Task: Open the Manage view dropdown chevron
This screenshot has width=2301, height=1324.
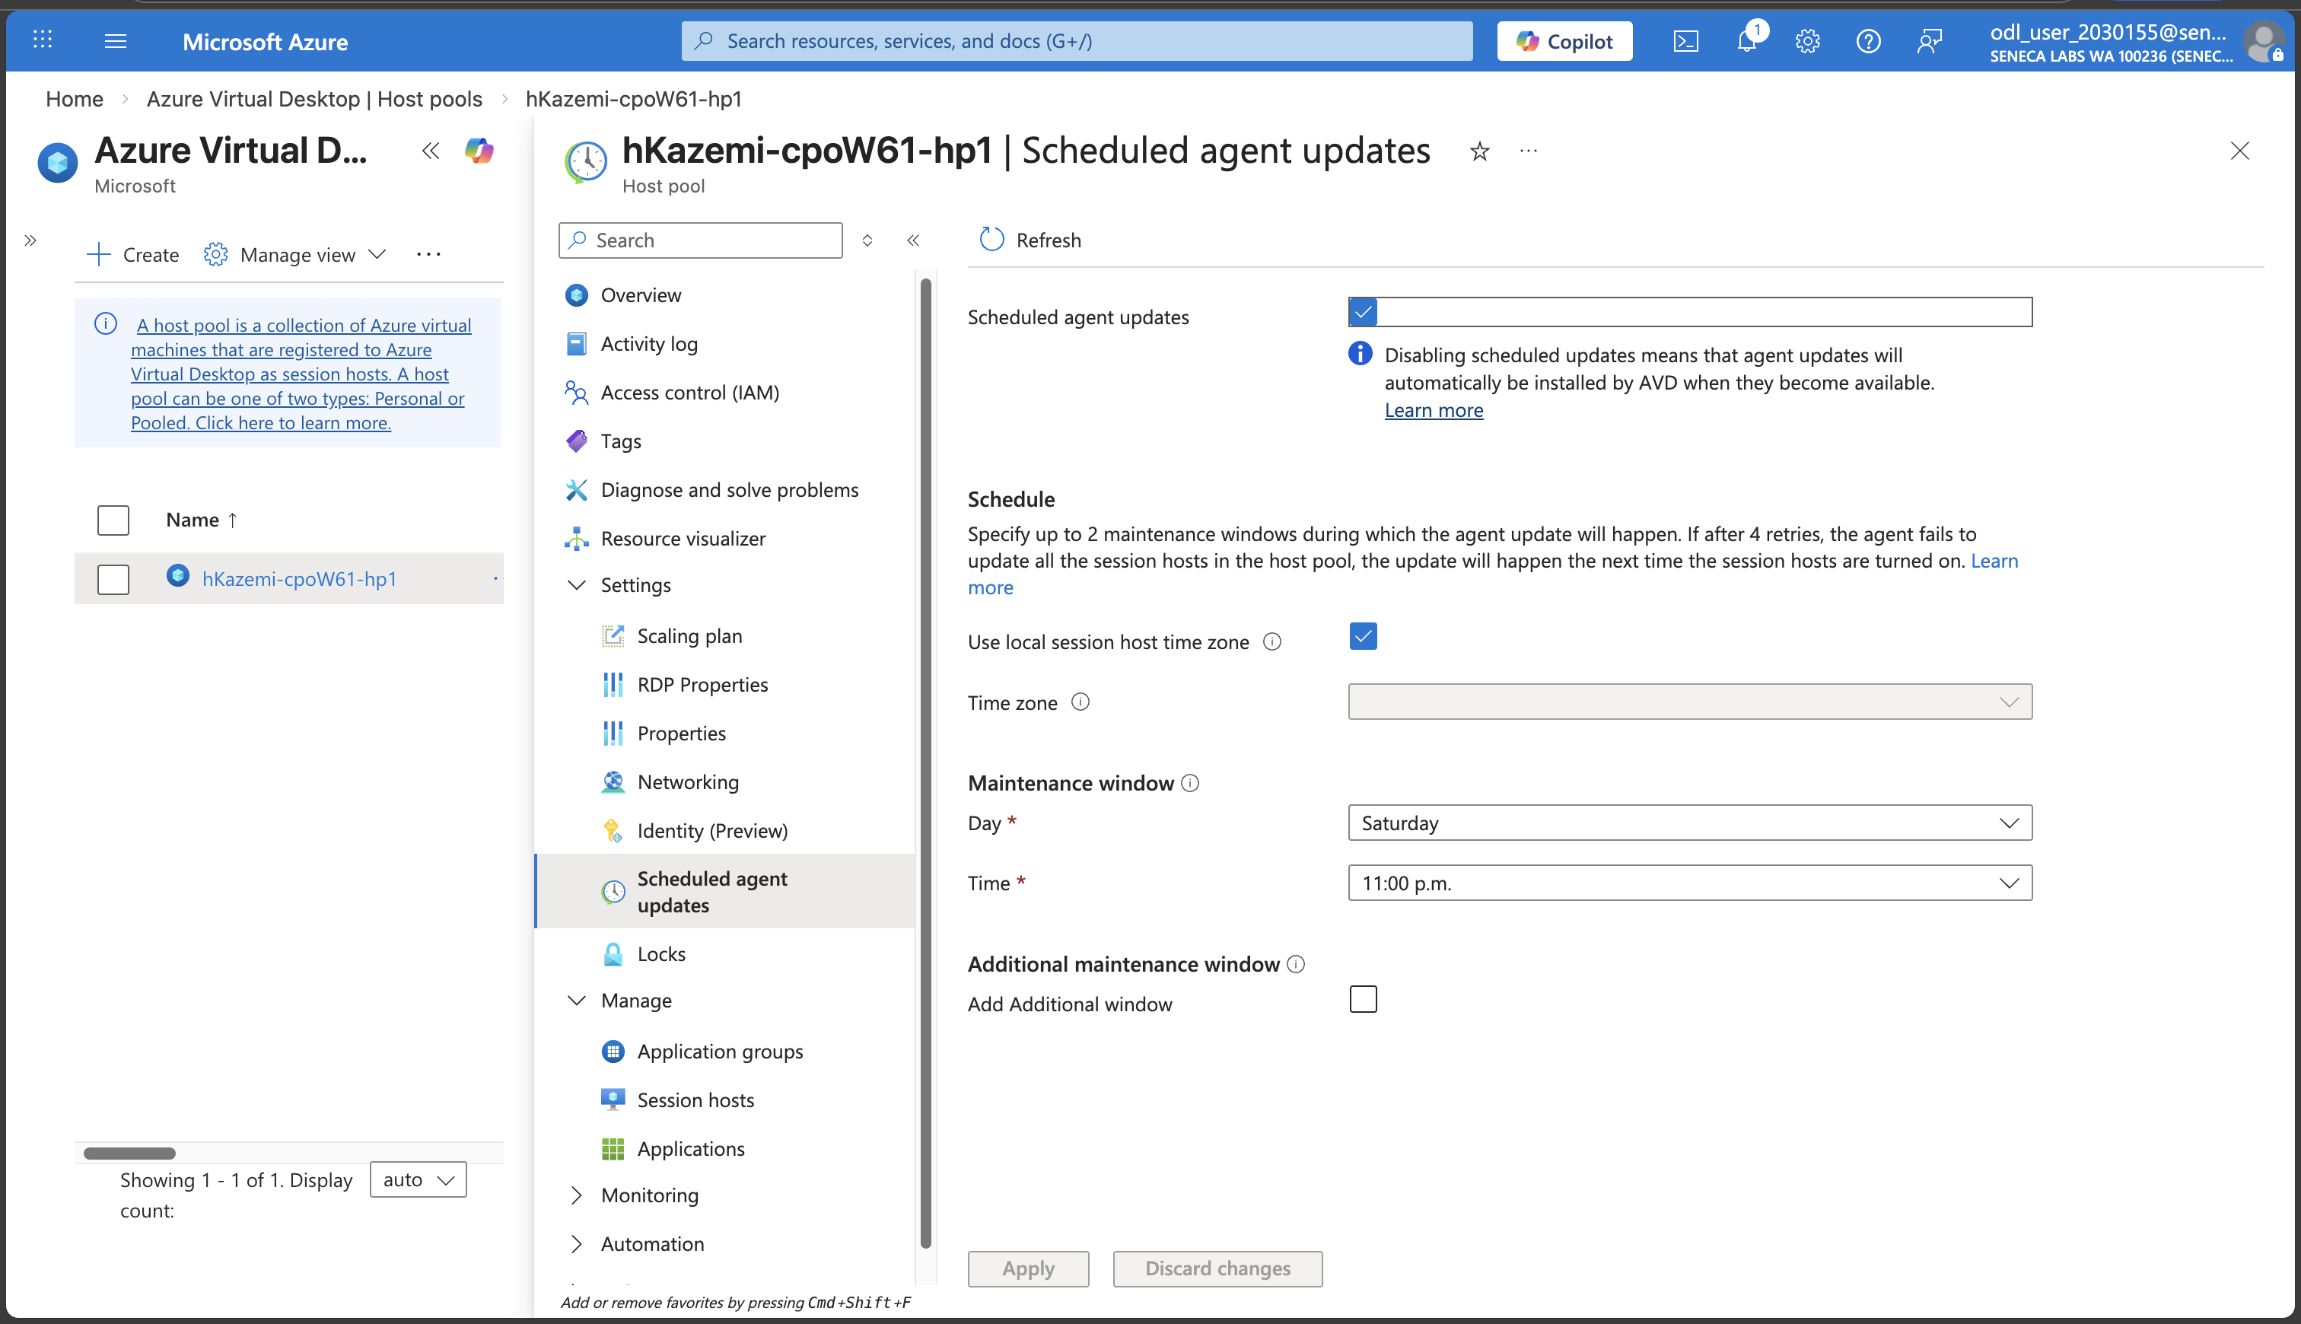Action: (x=377, y=255)
